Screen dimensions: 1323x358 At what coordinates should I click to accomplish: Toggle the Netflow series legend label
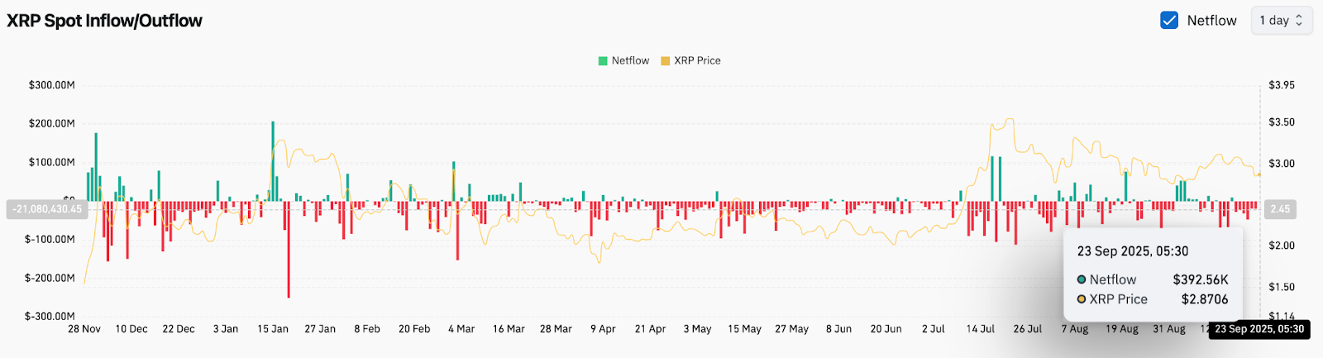click(x=630, y=60)
